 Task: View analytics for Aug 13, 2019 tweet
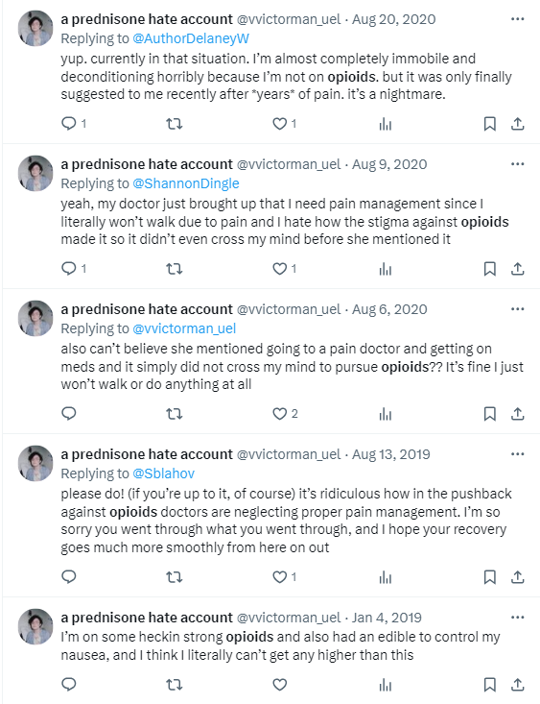pyautogui.click(x=386, y=577)
